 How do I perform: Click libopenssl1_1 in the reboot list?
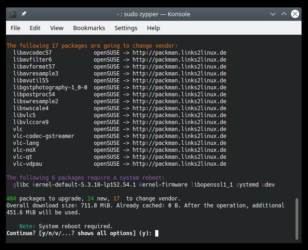(x=212, y=185)
